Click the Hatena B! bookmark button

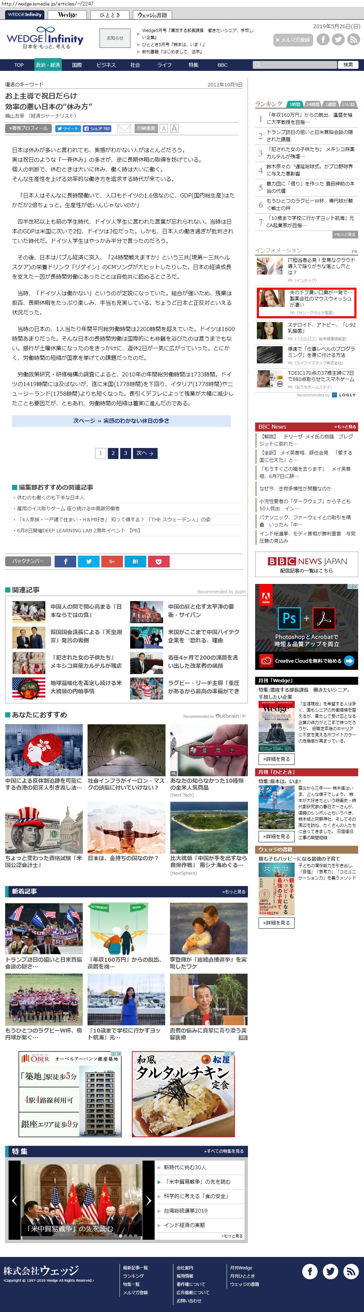point(135,561)
